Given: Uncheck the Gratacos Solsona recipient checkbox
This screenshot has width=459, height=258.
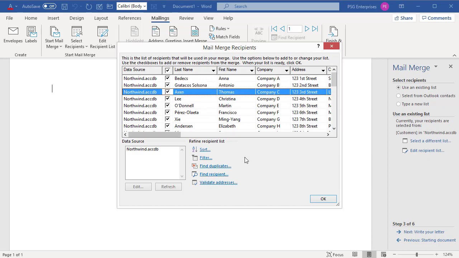Looking at the screenshot, I should tap(167, 85).
